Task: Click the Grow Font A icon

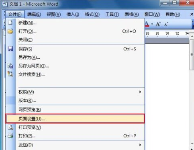Action: [158, 24]
